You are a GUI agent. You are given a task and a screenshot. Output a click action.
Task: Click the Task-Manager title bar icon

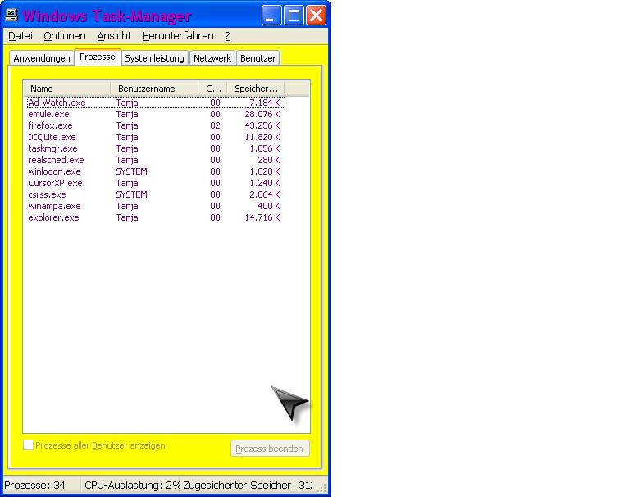tap(11, 15)
